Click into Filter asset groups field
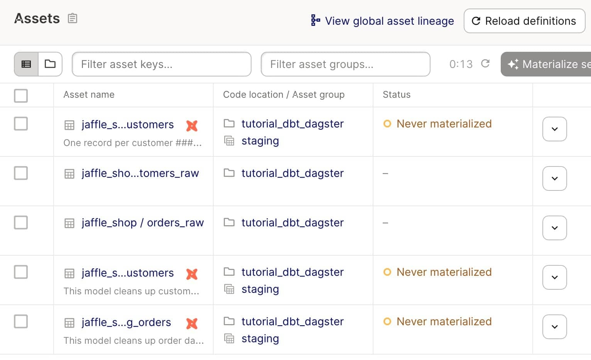591x360 pixels. coord(345,64)
